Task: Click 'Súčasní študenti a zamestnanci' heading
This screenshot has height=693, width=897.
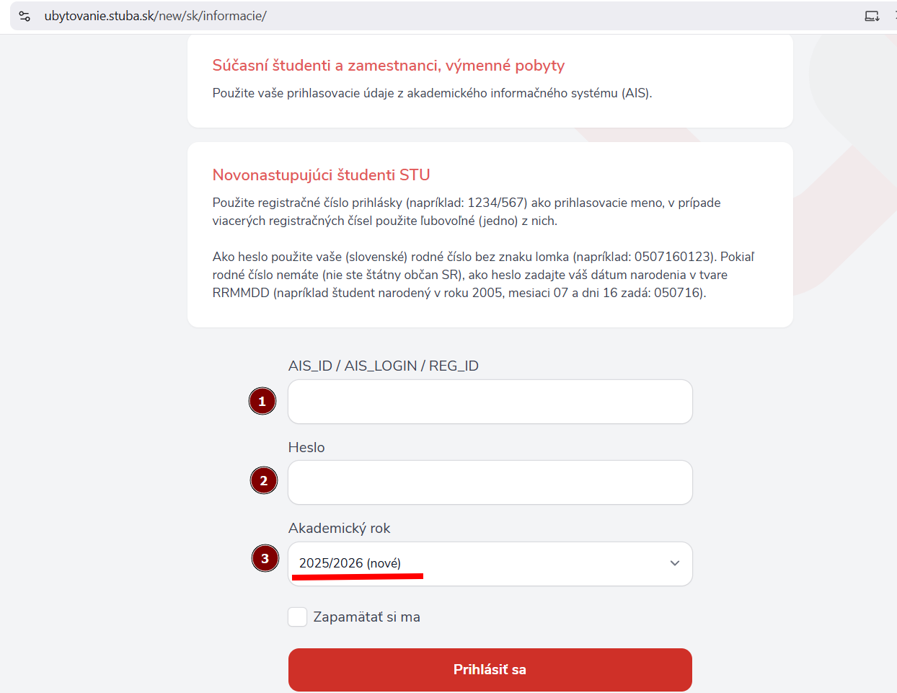Action: 388,66
